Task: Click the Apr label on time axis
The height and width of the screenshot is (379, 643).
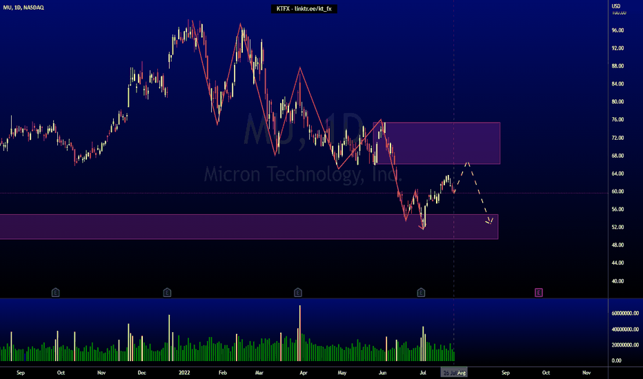Action: (304, 372)
